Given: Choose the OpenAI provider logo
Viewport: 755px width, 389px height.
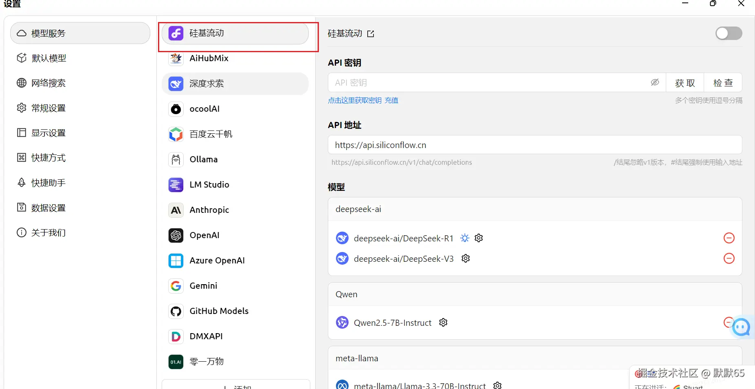Looking at the screenshot, I should (x=176, y=235).
